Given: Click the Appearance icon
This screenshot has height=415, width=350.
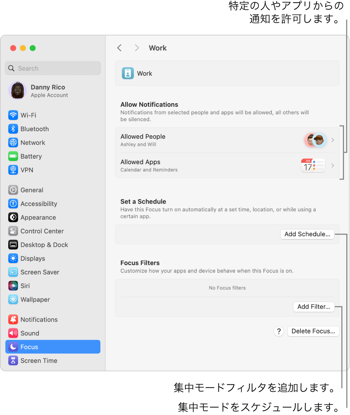Looking at the screenshot, I should click(13, 217).
